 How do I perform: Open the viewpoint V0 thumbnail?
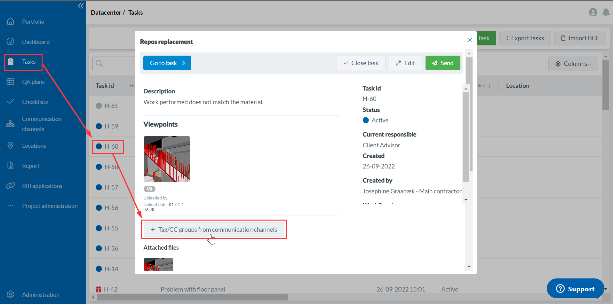coord(167,159)
